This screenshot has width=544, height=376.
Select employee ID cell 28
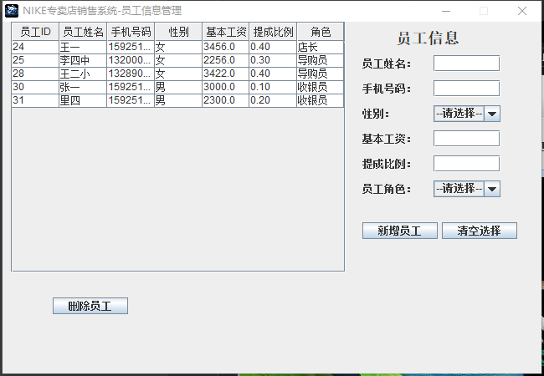click(35, 74)
